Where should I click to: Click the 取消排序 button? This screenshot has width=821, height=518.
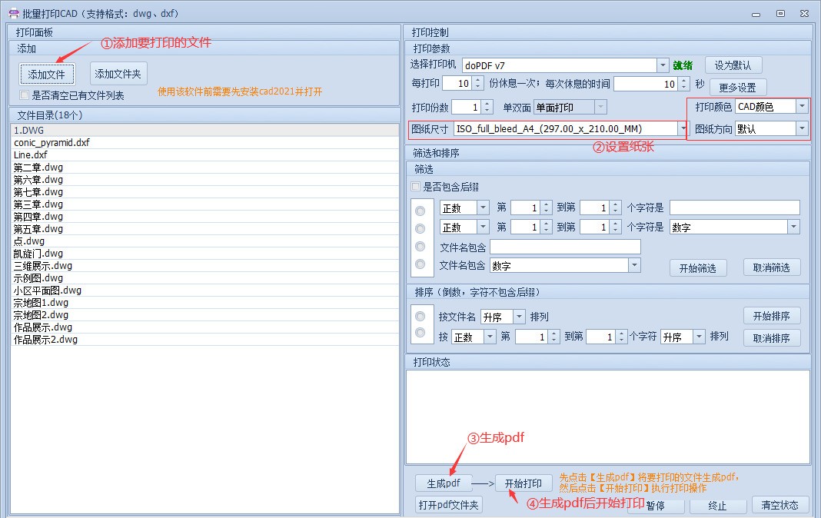772,338
